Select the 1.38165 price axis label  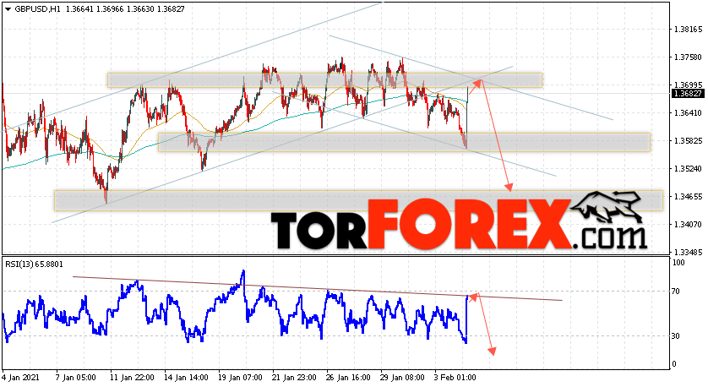coord(688,30)
